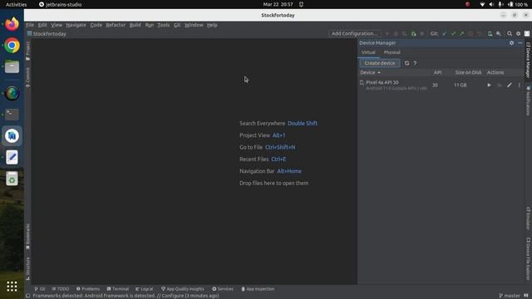Open the Terminal tool window
The width and height of the screenshot is (532, 299).
click(118, 289)
